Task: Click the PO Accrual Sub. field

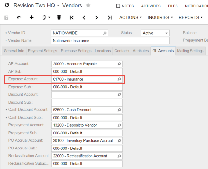Action: point(87,148)
